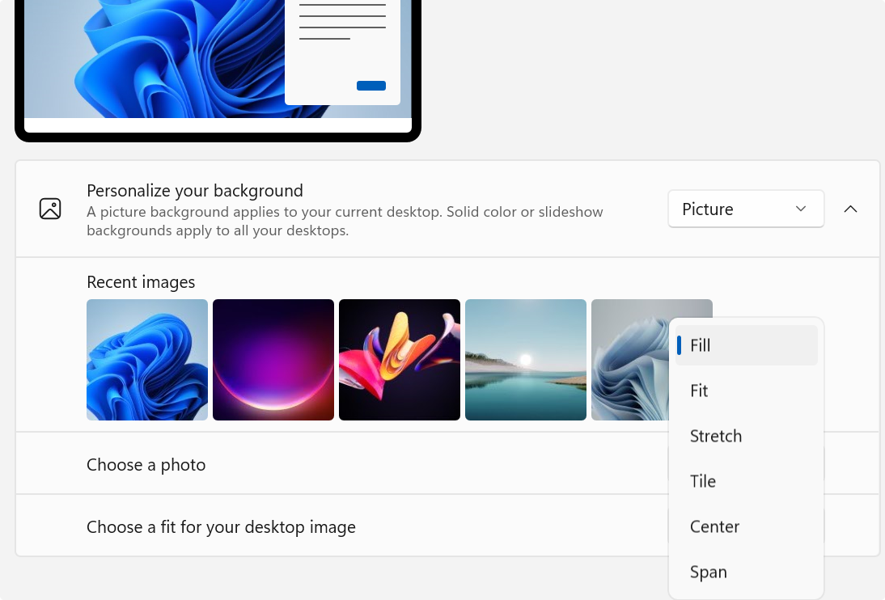
Task: Open the Picture background type dropdown
Action: [x=745, y=209]
